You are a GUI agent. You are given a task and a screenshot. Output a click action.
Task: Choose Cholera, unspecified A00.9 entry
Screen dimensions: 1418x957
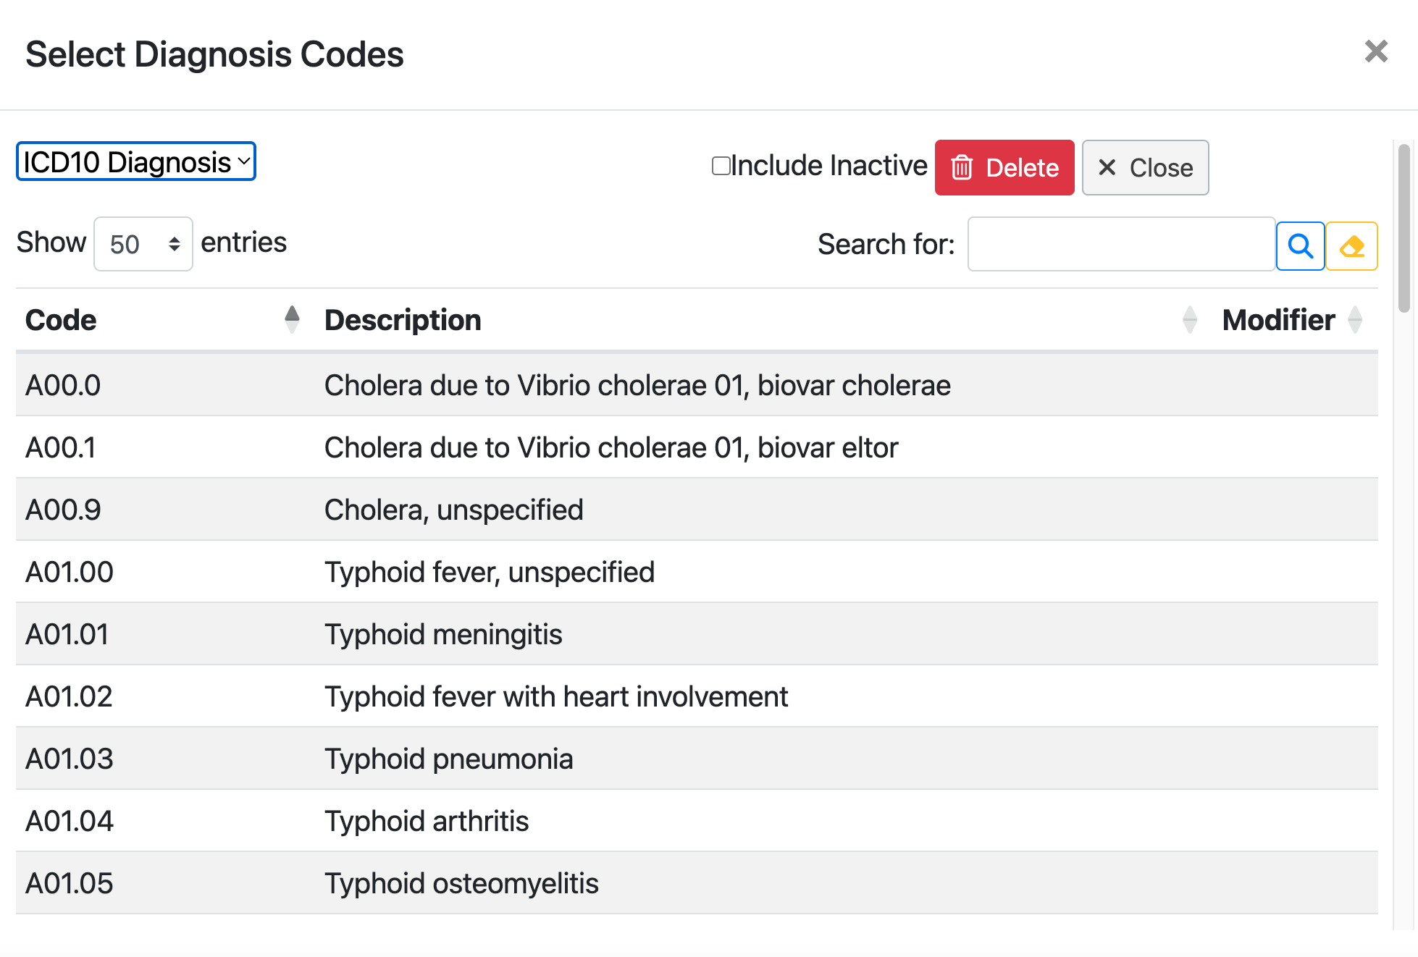pyautogui.click(x=453, y=510)
